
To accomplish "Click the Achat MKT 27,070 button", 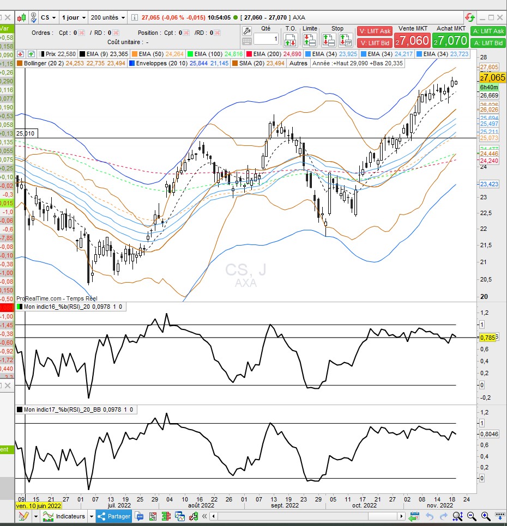I will (451, 41).
